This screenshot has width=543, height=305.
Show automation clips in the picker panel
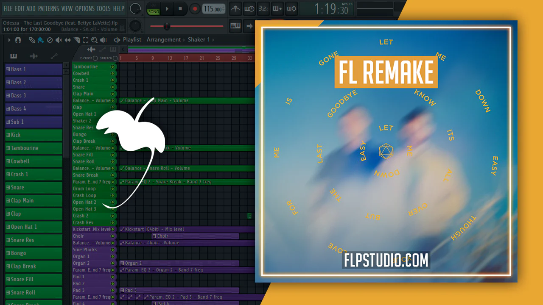(54, 56)
